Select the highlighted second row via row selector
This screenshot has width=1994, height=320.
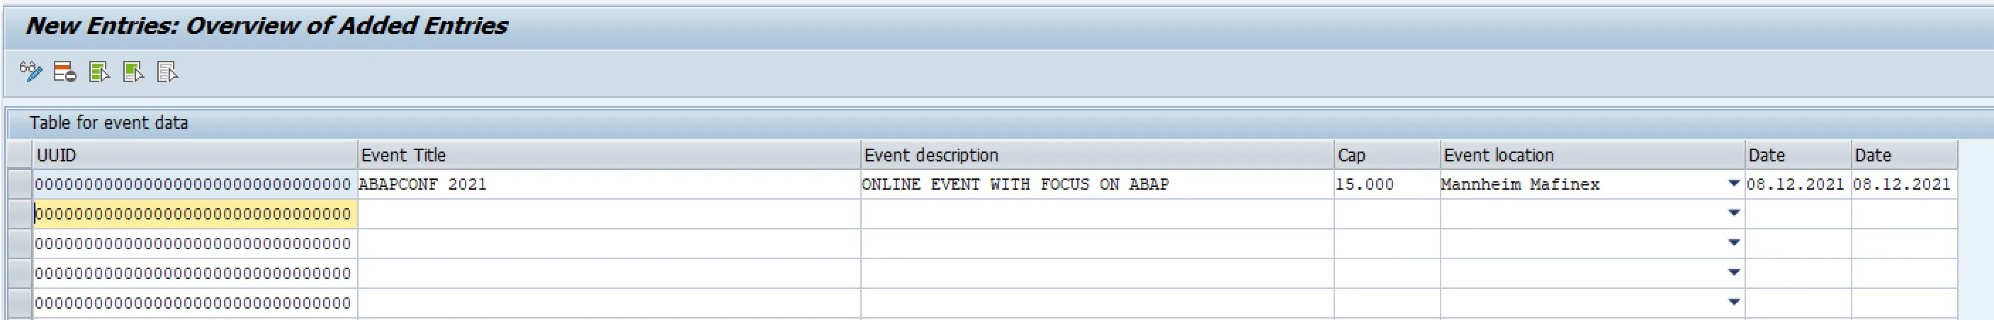(19, 214)
